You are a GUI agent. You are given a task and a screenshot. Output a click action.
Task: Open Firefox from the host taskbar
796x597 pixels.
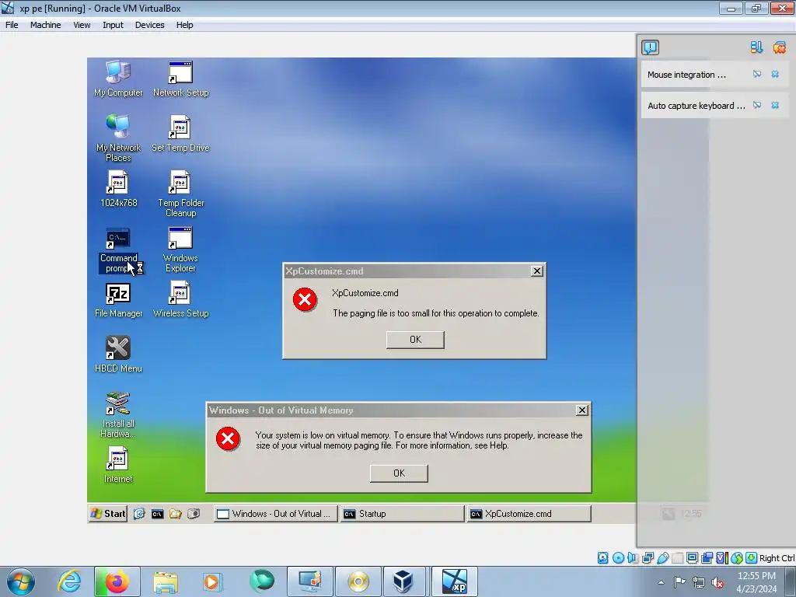117,581
